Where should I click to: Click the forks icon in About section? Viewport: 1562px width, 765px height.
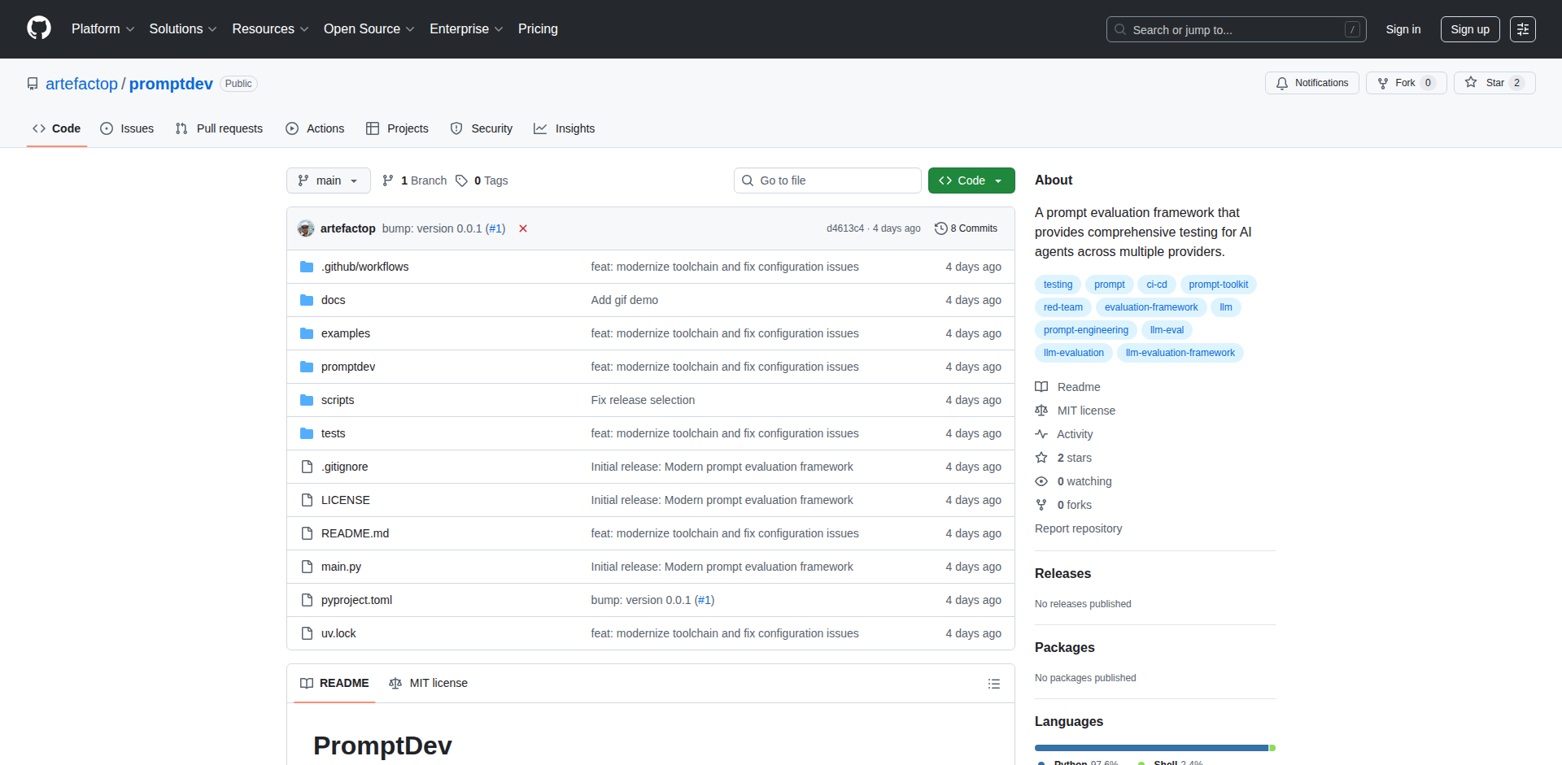click(1041, 505)
